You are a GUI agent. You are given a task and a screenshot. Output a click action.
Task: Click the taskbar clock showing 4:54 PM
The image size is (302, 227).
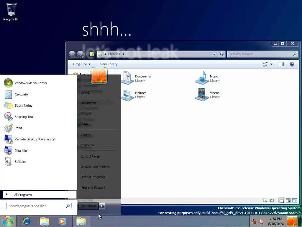click(x=276, y=221)
